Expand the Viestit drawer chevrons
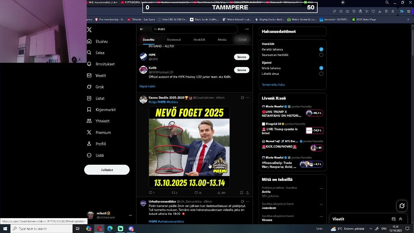The image size is (414, 233). pyautogui.click(x=400, y=219)
